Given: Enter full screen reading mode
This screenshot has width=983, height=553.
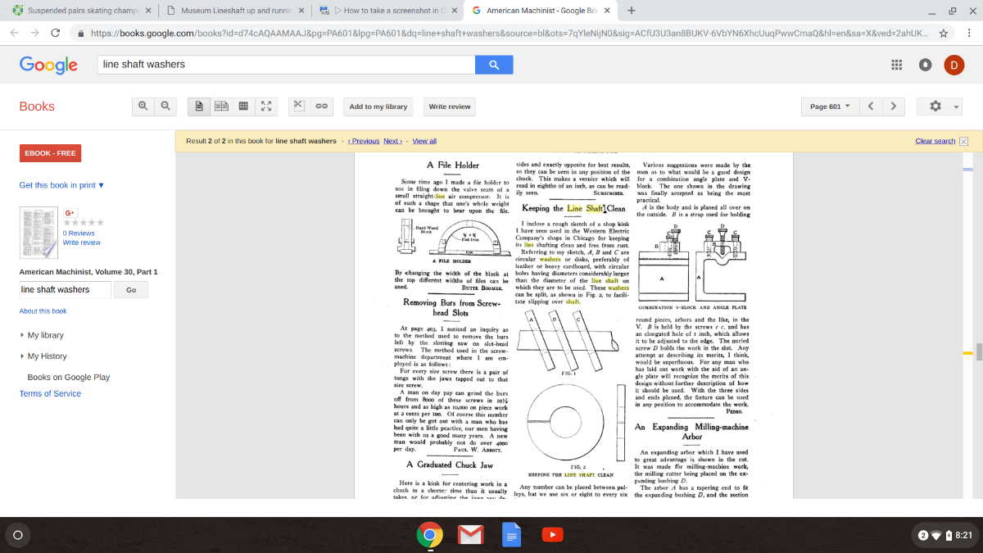Looking at the screenshot, I should 266,107.
